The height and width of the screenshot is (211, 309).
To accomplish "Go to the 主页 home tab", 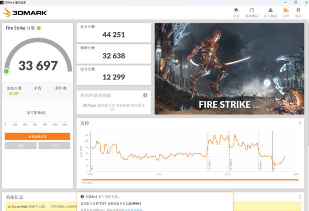I will pyautogui.click(x=236, y=13).
